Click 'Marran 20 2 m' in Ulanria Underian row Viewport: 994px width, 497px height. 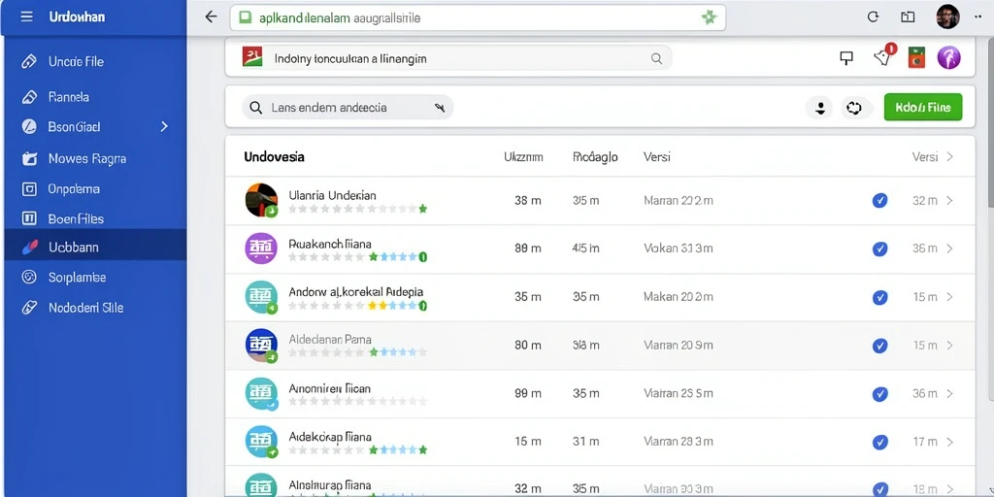679,200
